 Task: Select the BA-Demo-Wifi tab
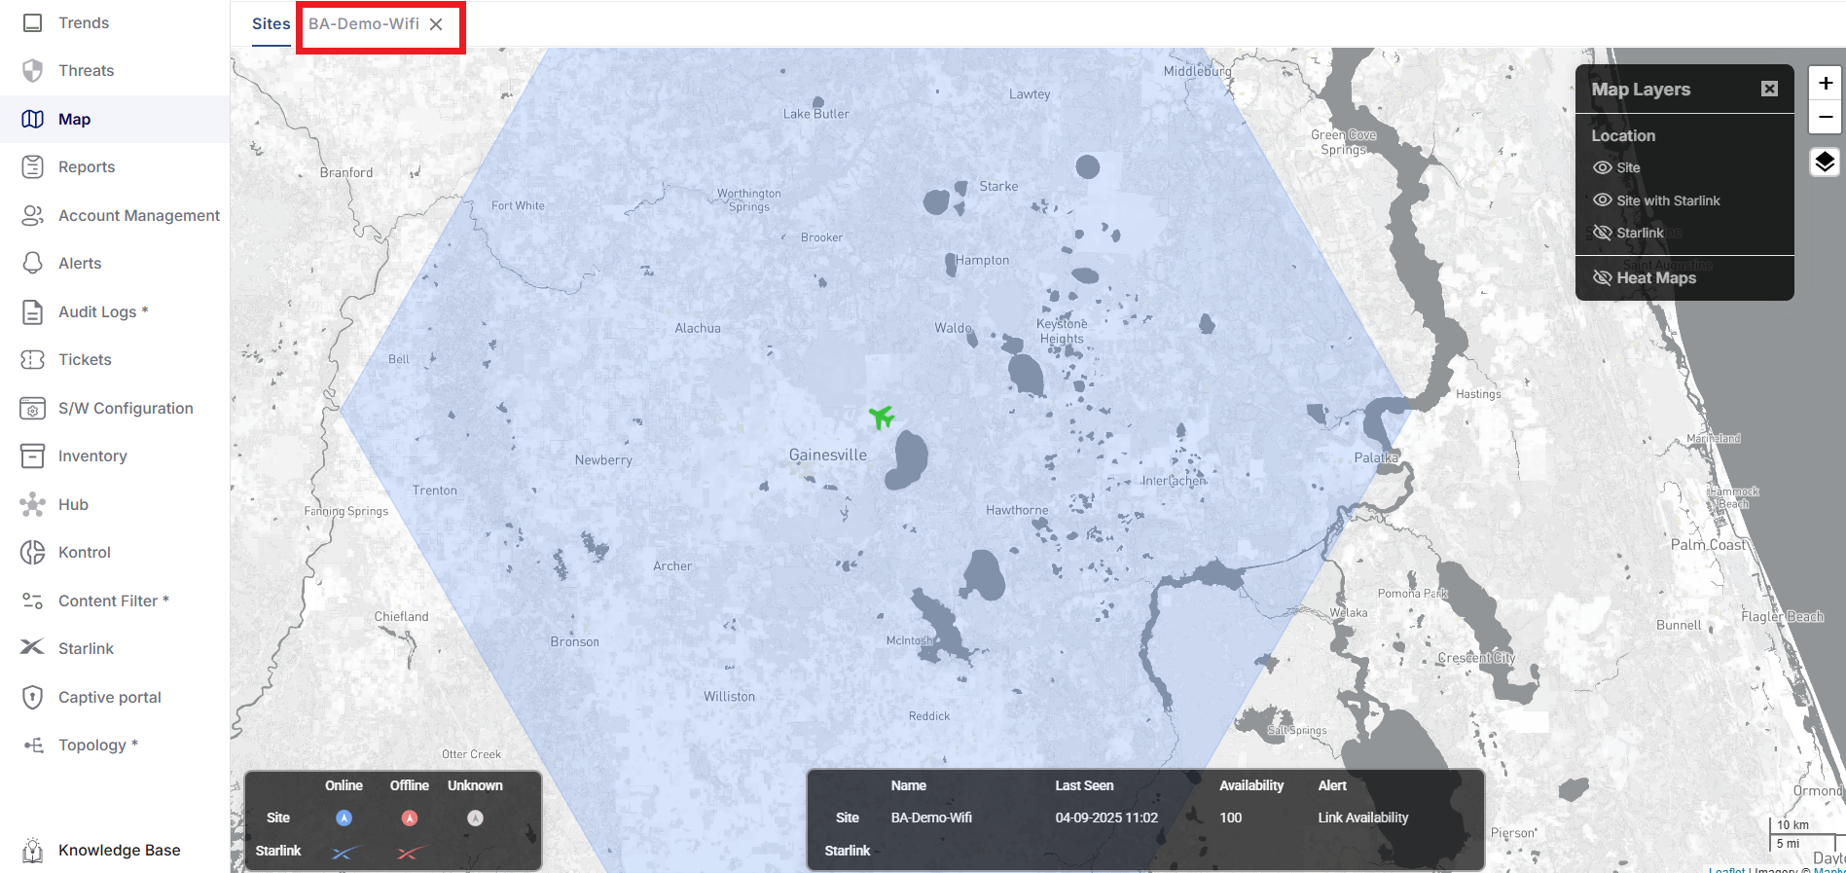[x=364, y=24]
